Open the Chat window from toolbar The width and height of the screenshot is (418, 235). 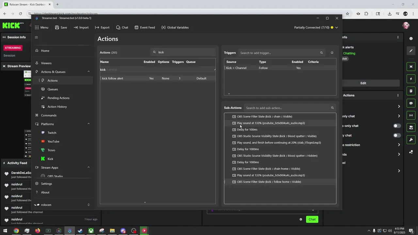pos(122,27)
